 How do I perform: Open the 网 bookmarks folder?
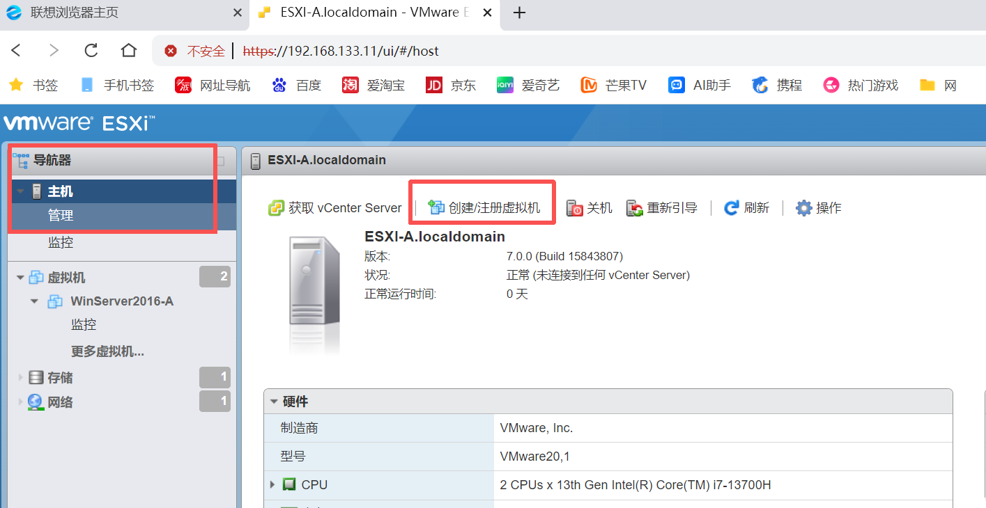click(x=938, y=85)
